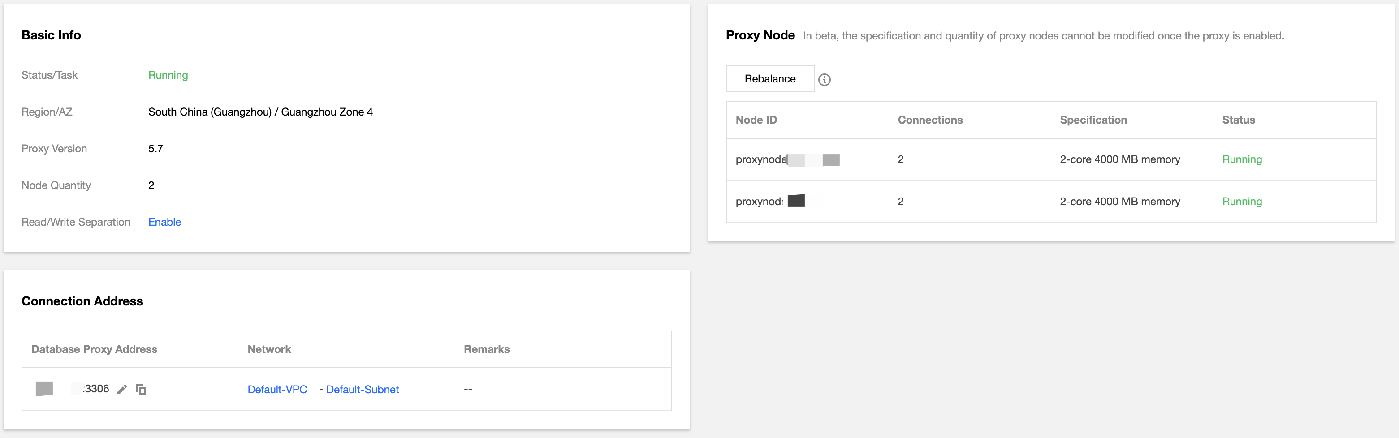Open the Default-VPC link

coord(277,389)
